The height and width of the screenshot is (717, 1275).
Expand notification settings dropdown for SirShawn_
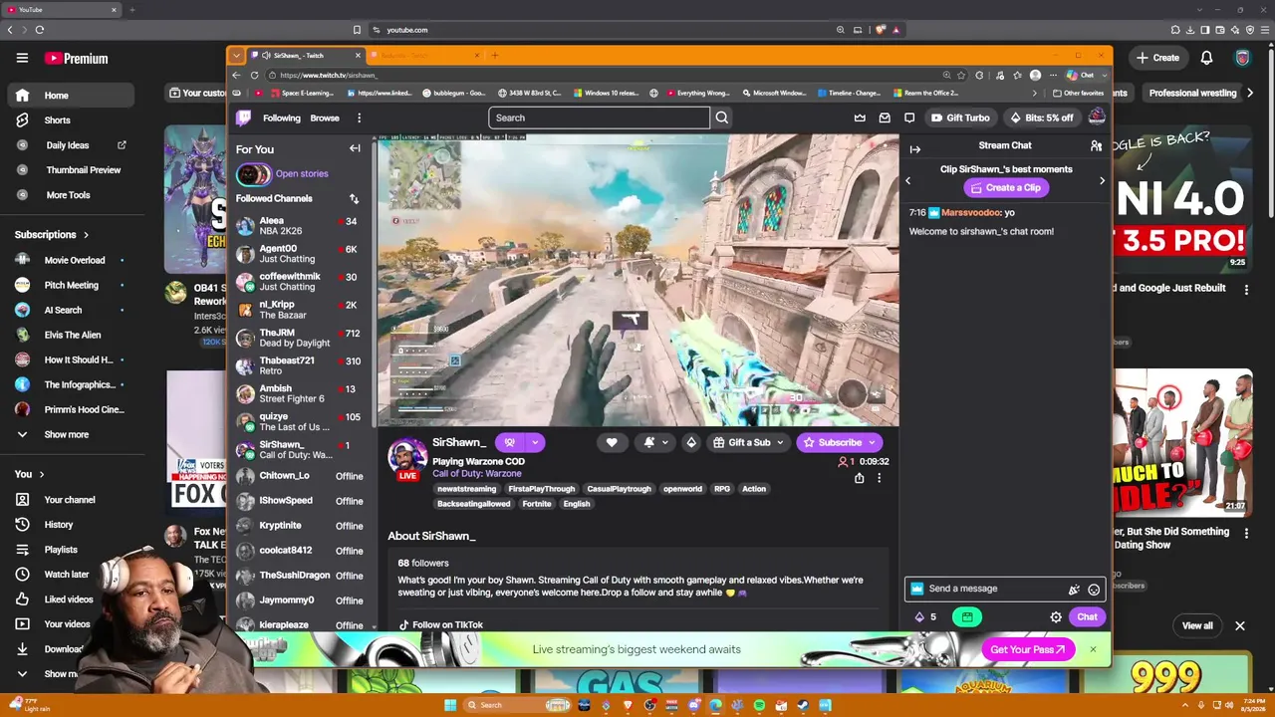[664, 442]
